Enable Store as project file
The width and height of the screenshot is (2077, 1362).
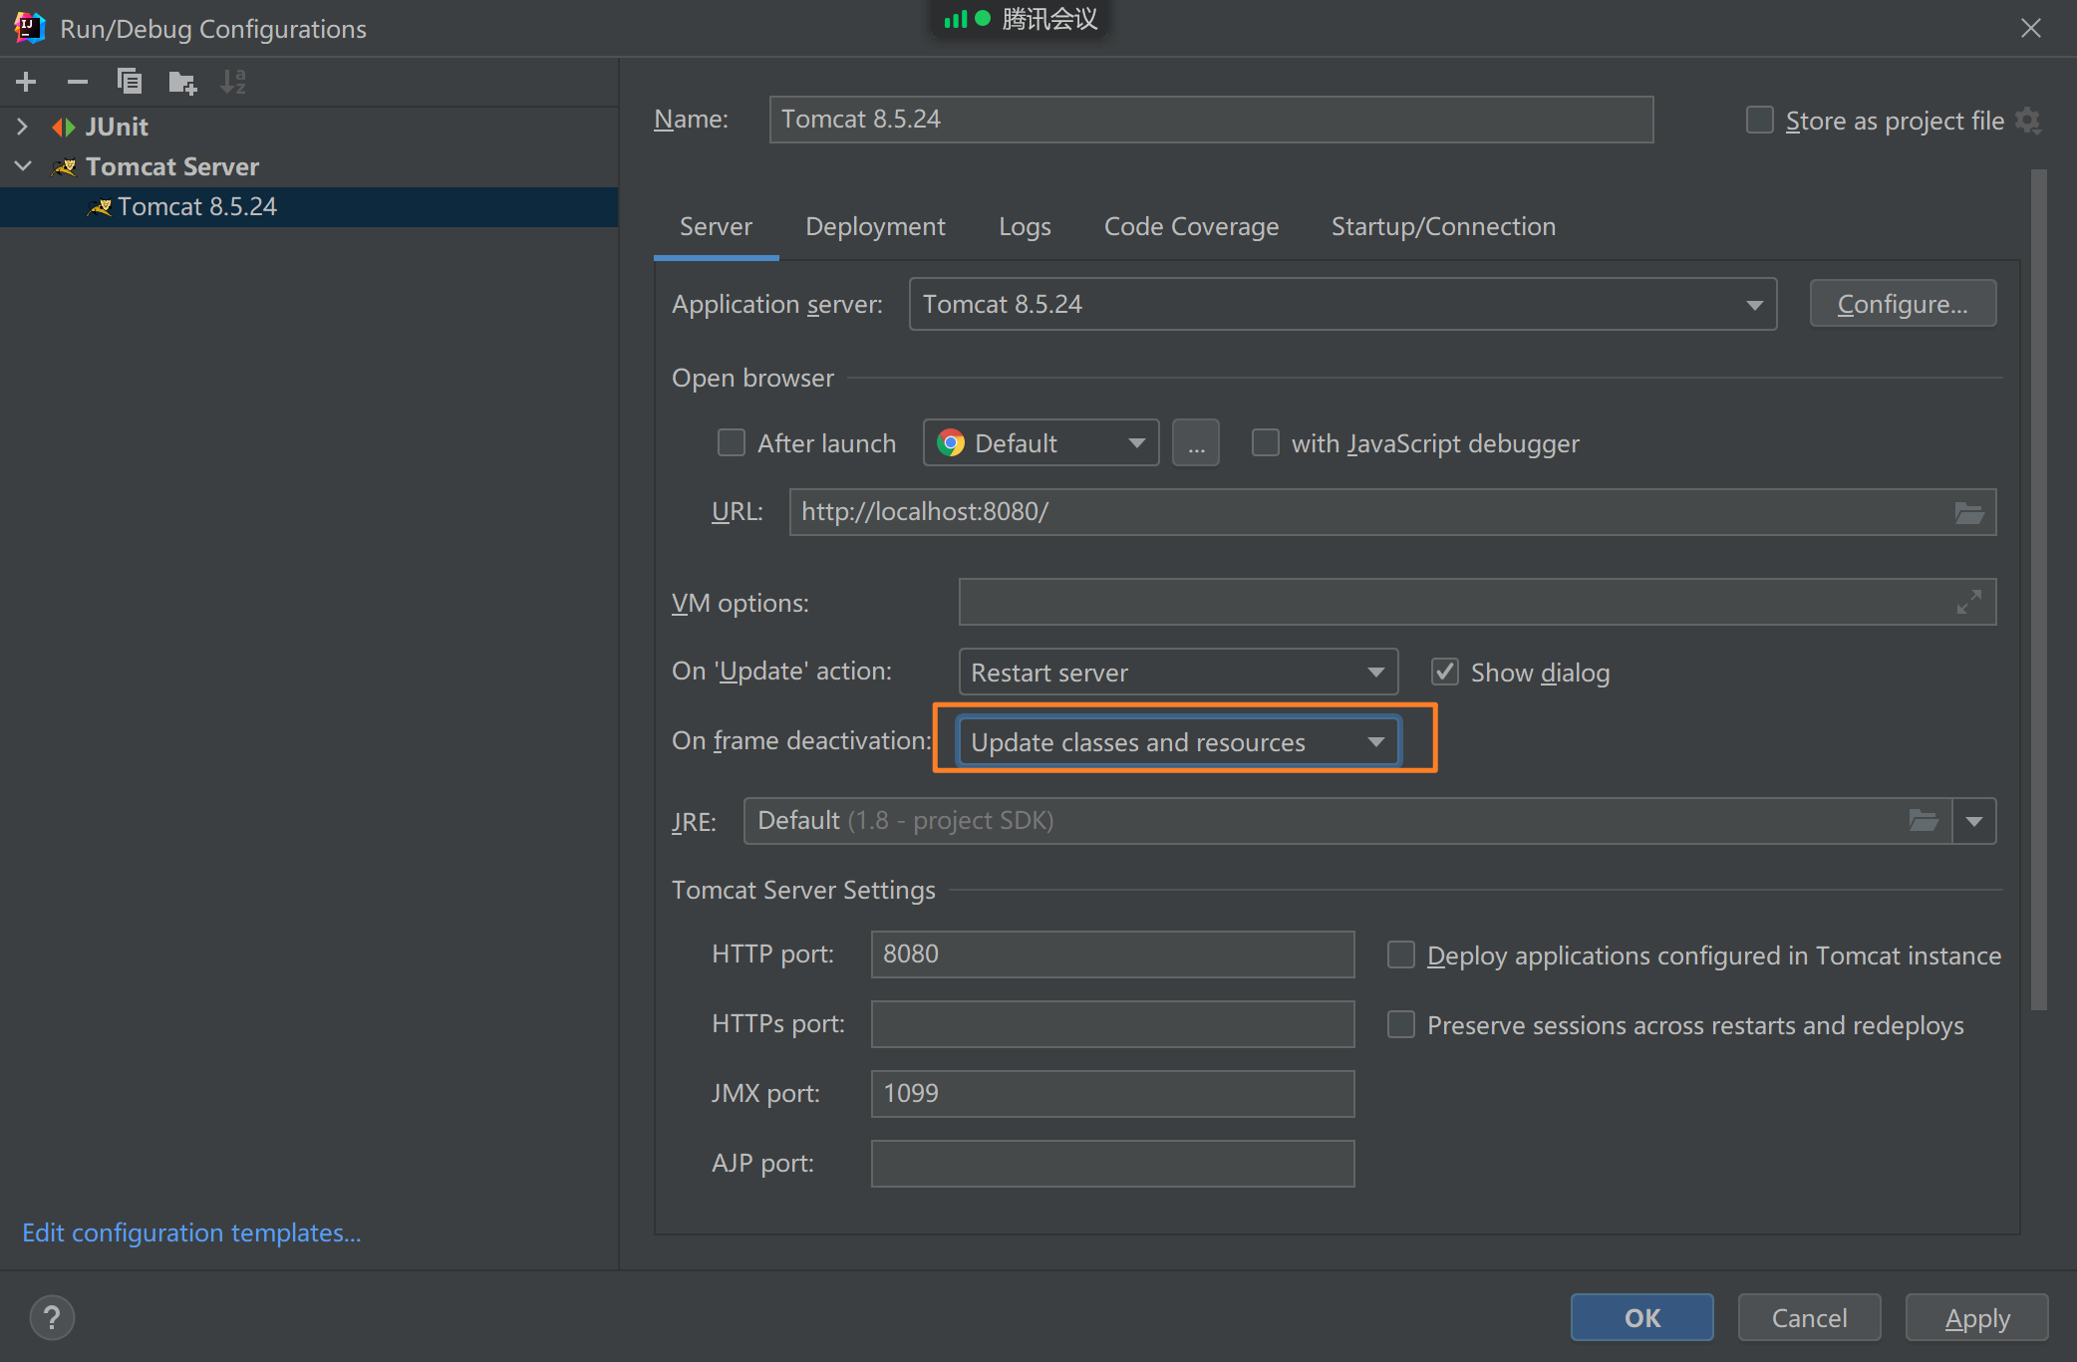coord(1760,121)
